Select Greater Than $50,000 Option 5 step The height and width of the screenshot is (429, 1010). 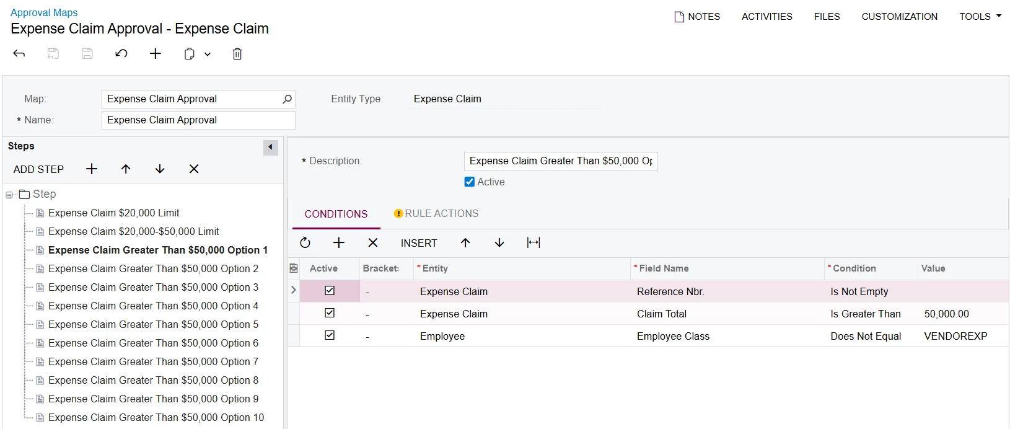tap(153, 324)
